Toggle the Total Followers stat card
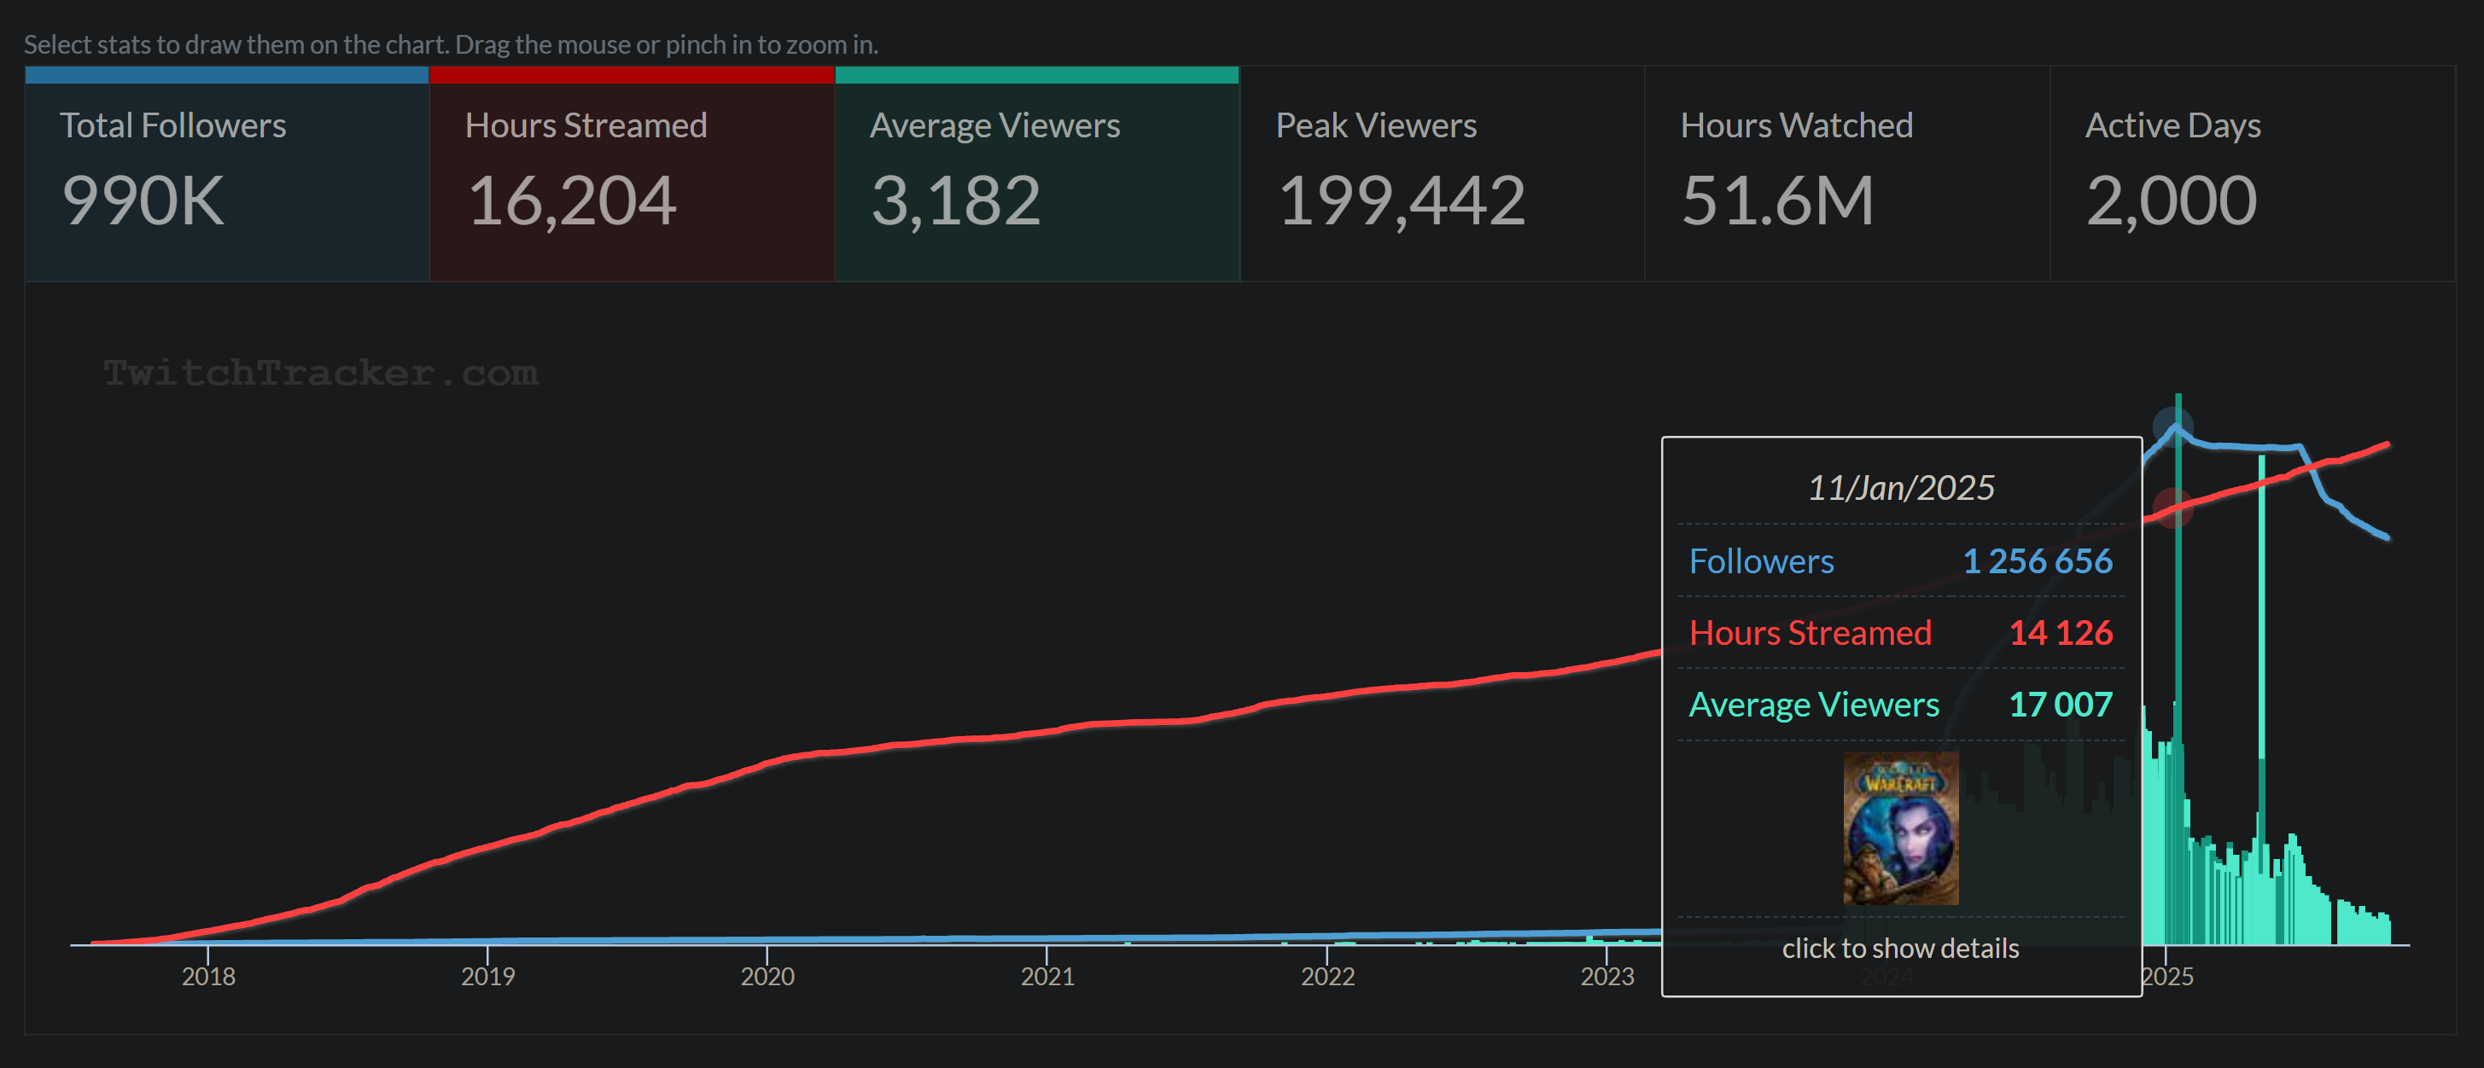The image size is (2484, 1068). coord(226,173)
